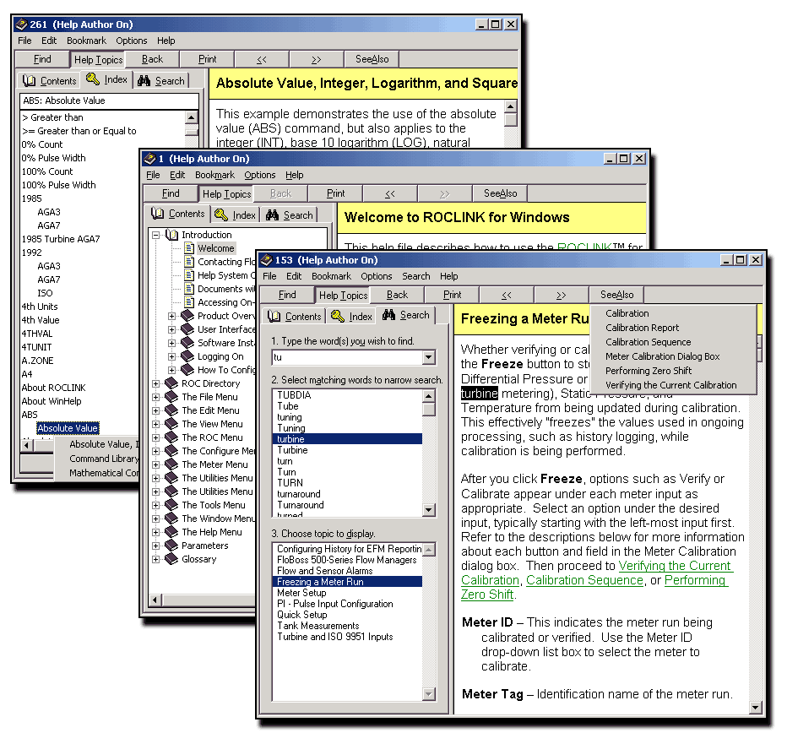Select the Absolute Value index entry
Viewport: 787px width, 733px height.
68,428
